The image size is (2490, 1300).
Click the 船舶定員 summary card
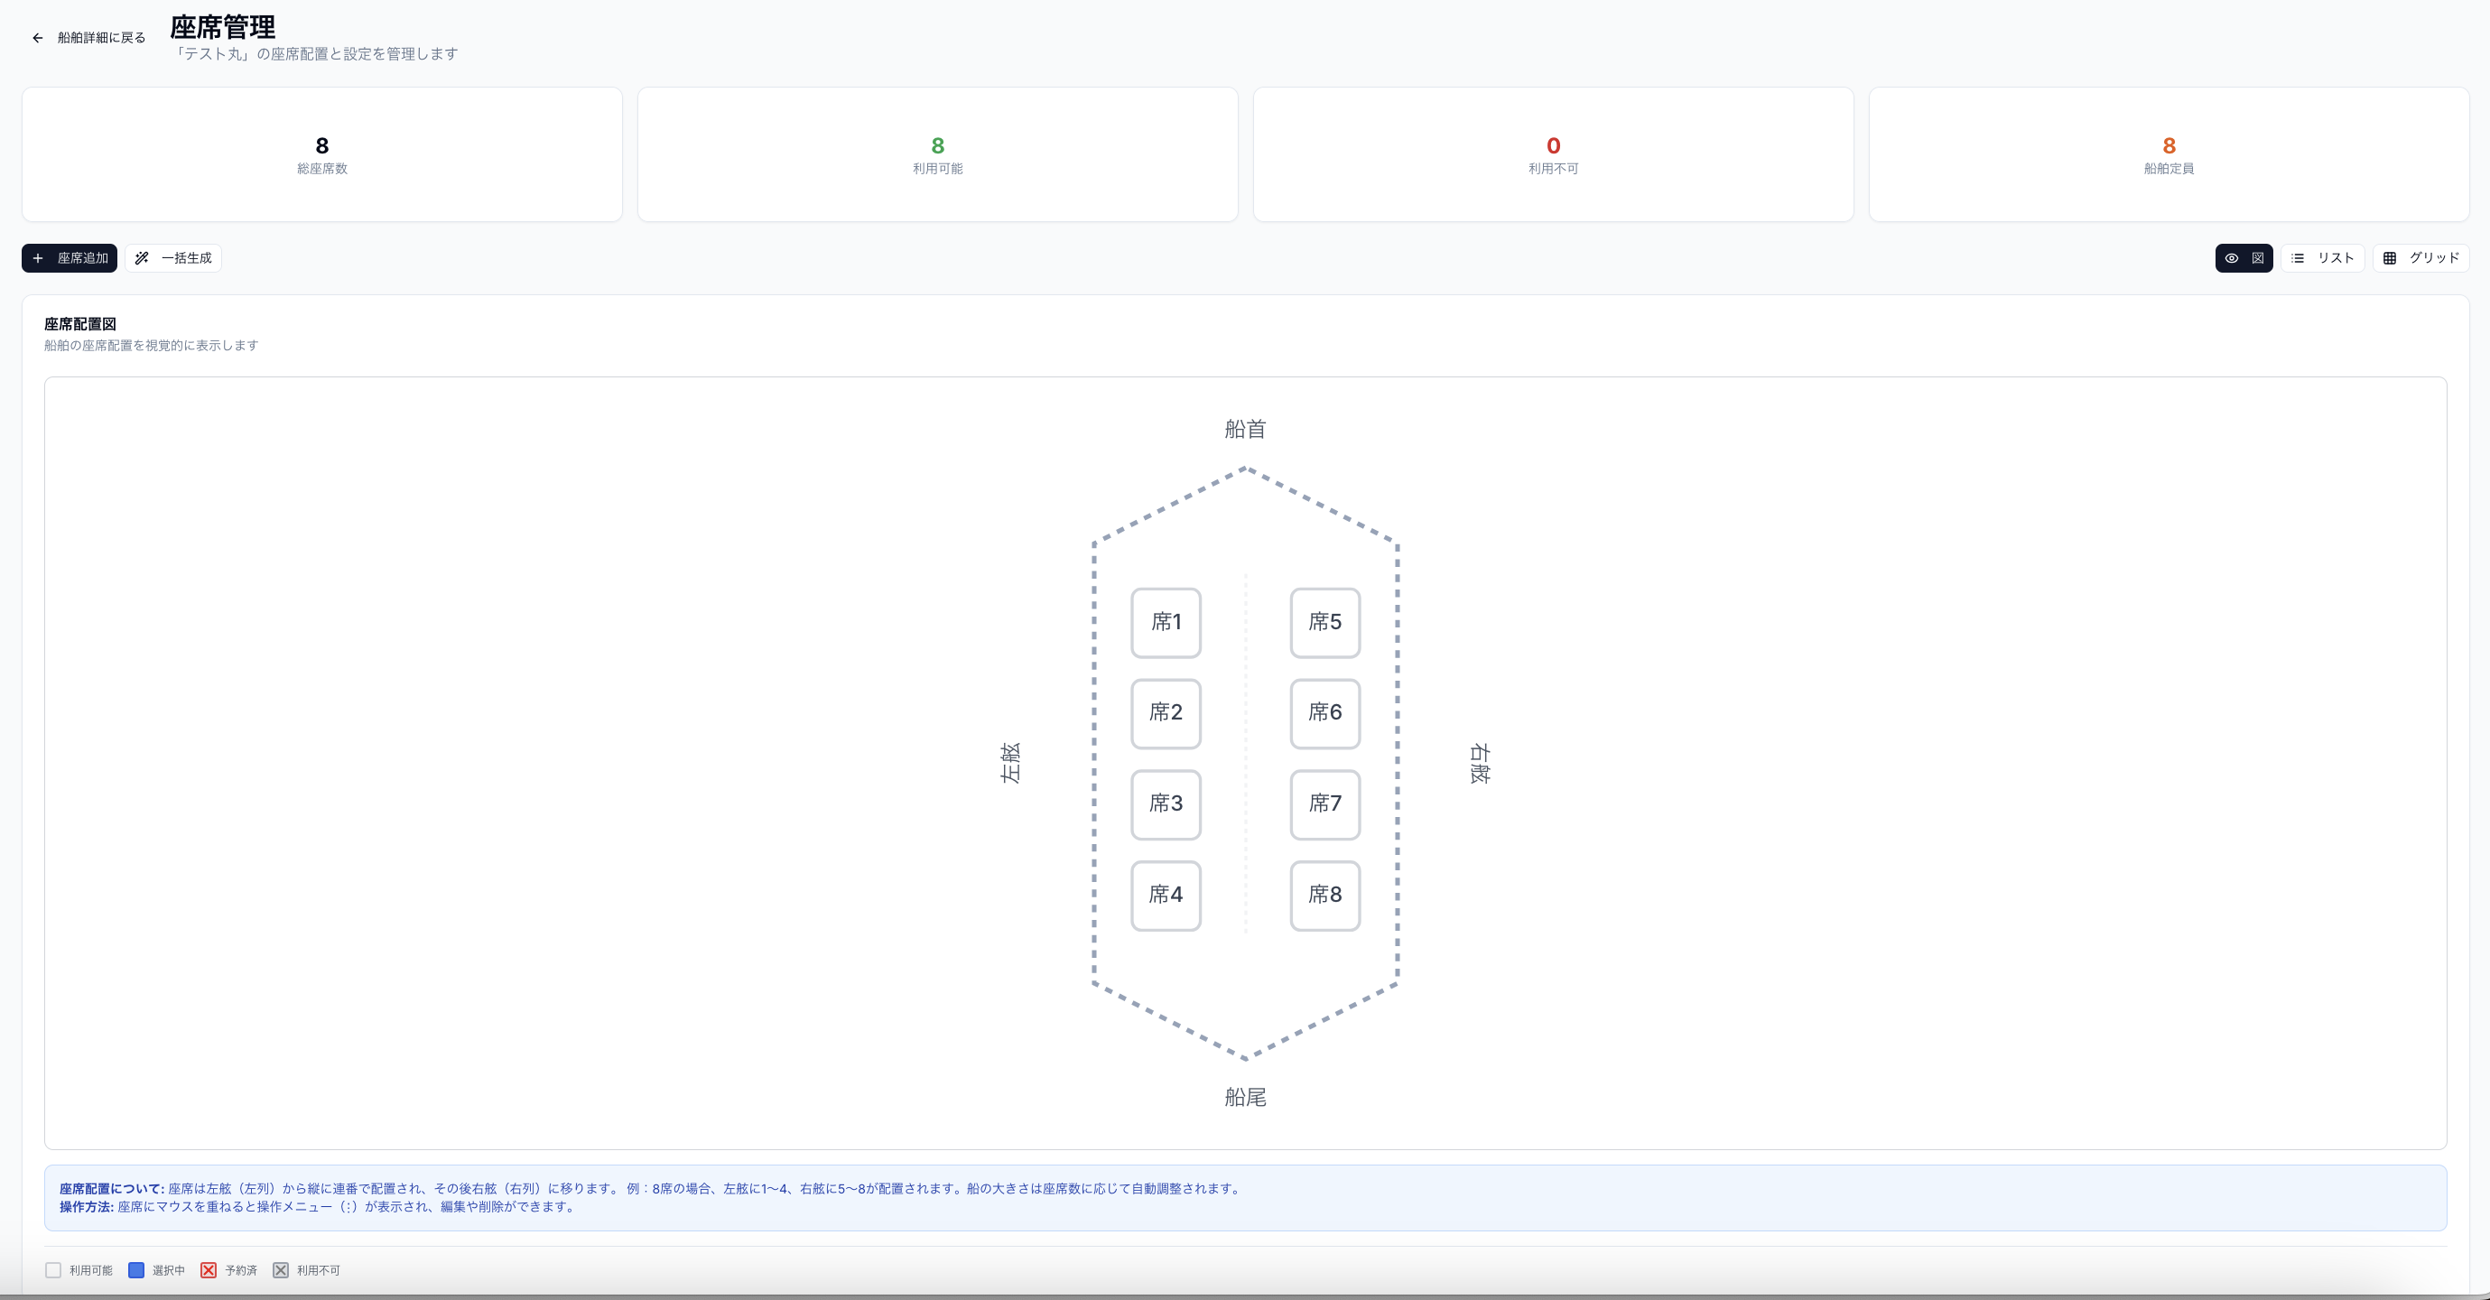(2168, 154)
